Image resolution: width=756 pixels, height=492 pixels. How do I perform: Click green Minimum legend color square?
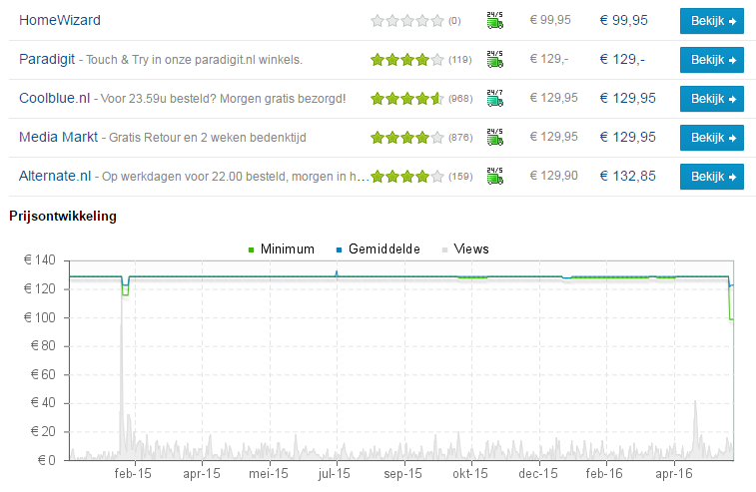[x=251, y=249]
